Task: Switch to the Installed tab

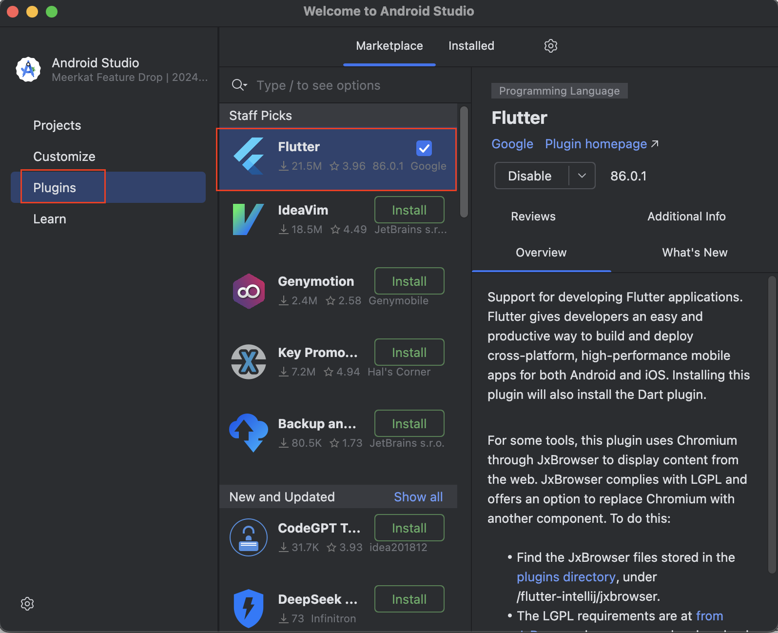Action: point(471,46)
